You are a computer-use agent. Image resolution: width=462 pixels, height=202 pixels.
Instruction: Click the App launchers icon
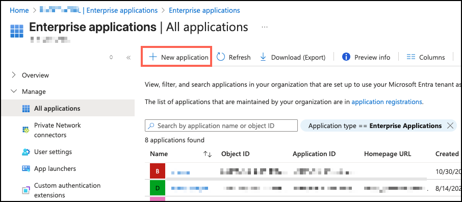tap(26, 169)
